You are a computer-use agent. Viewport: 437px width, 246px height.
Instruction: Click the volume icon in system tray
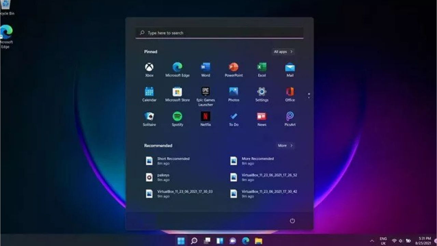[401, 241]
